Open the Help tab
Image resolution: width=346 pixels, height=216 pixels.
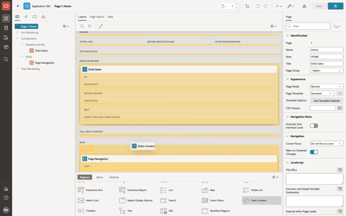click(110, 17)
